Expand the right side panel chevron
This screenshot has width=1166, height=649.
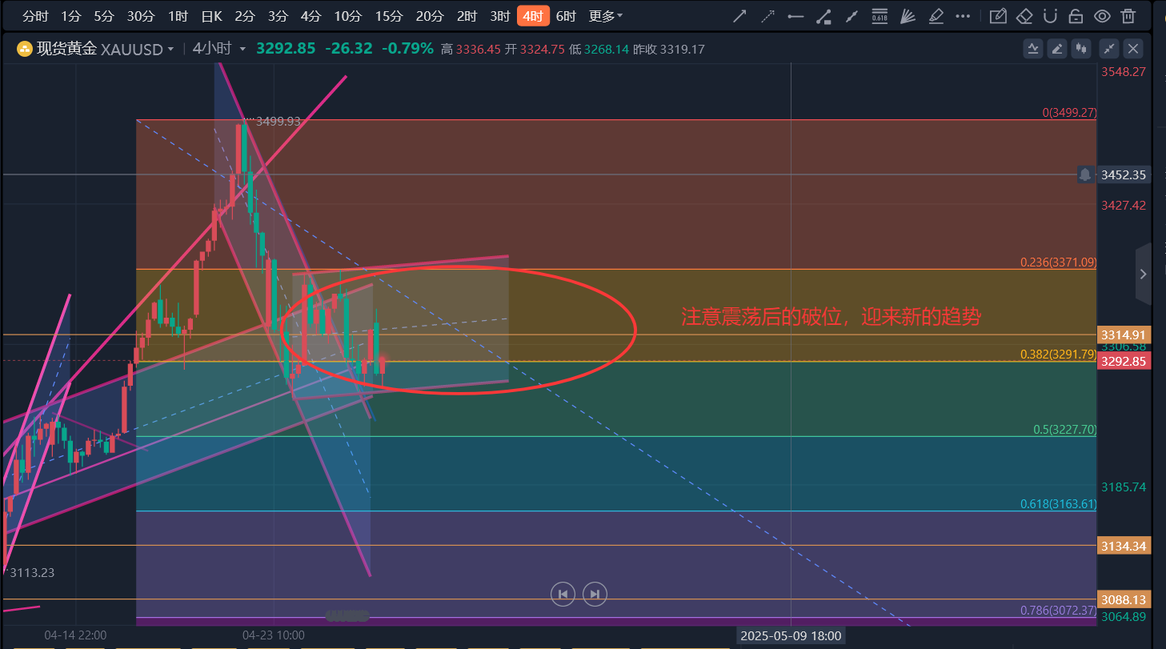click(x=1144, y=274)
